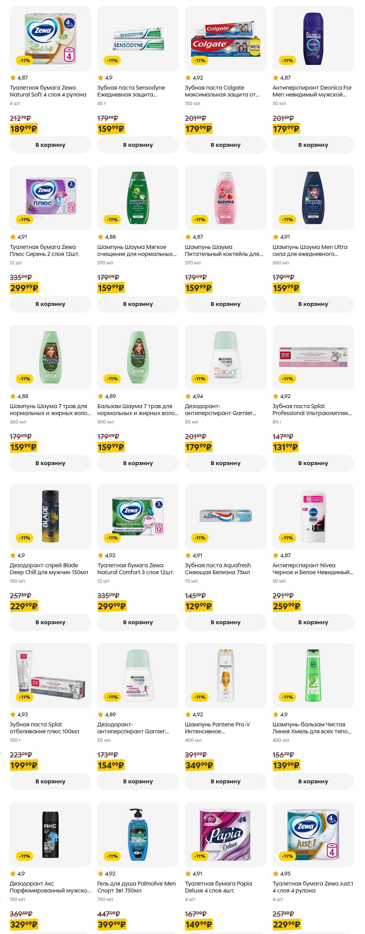Click the Zewa Natural Comfort product image
Image resolution: width=365 pixels, height=934 pixels.
point(138,516)
